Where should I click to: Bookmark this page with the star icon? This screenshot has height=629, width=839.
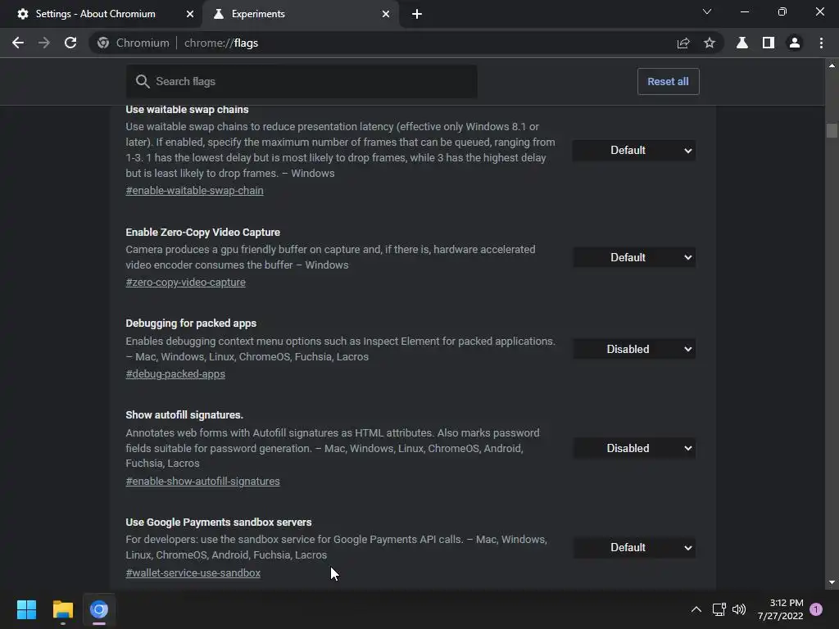[x=710, y=43]
